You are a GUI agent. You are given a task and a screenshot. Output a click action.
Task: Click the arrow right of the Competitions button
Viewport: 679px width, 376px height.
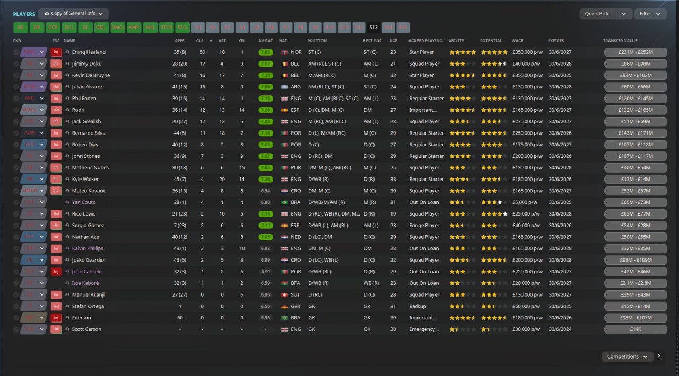pyautogui.click(x=659, y=356)
